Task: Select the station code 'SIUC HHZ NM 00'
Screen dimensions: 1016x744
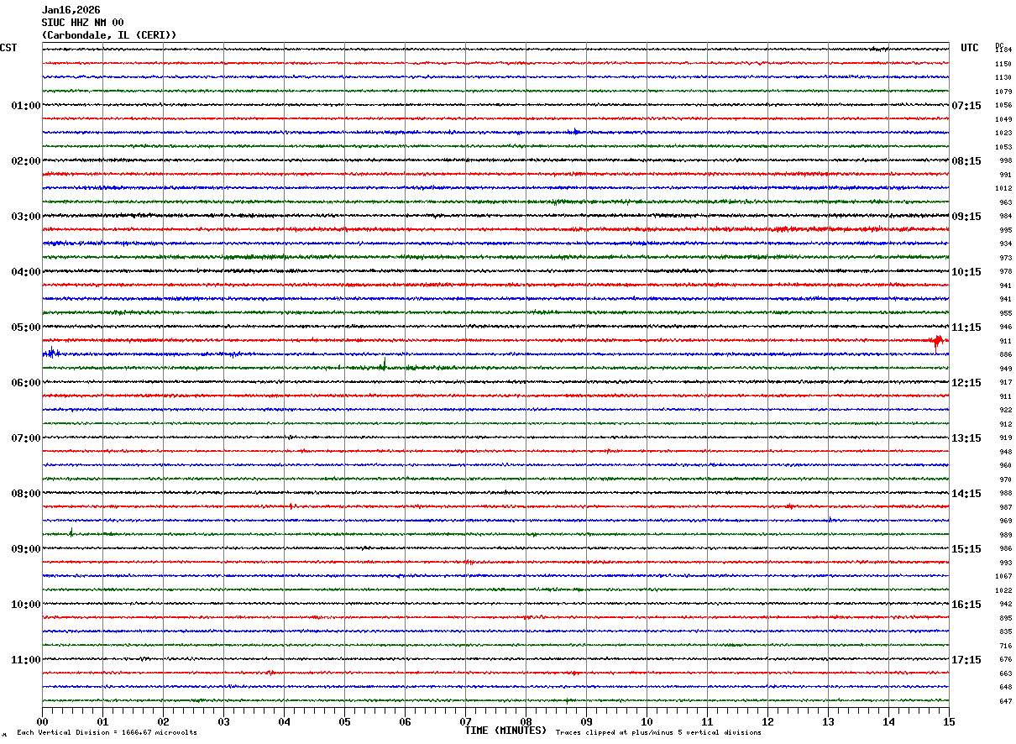Action: click(x=82, y=23)
